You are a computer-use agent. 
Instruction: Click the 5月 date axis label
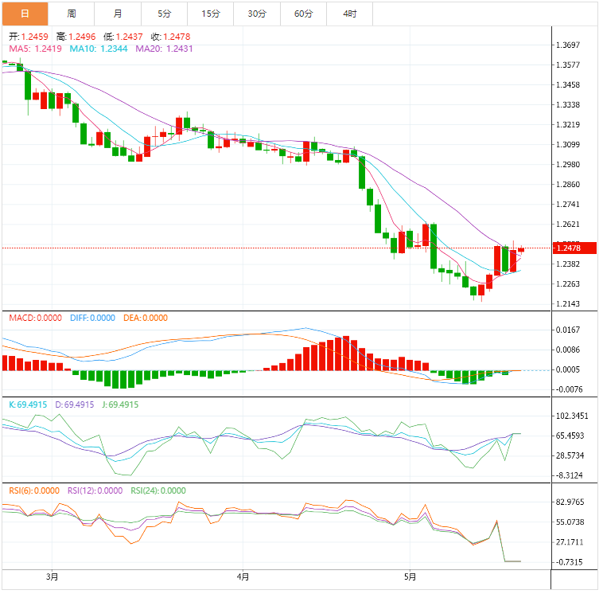[410, 576]
